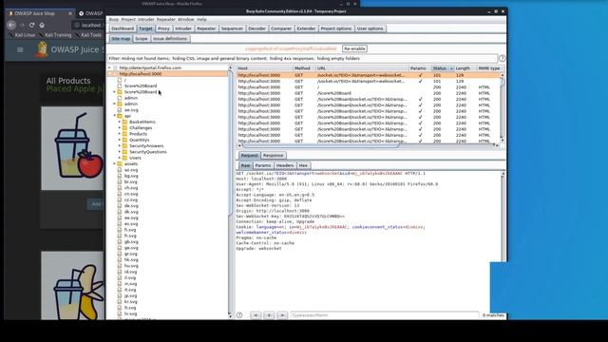Viewport: 608px width, 342px height.
Task: Open the User options tab
Action: click(x=370, y=28)
